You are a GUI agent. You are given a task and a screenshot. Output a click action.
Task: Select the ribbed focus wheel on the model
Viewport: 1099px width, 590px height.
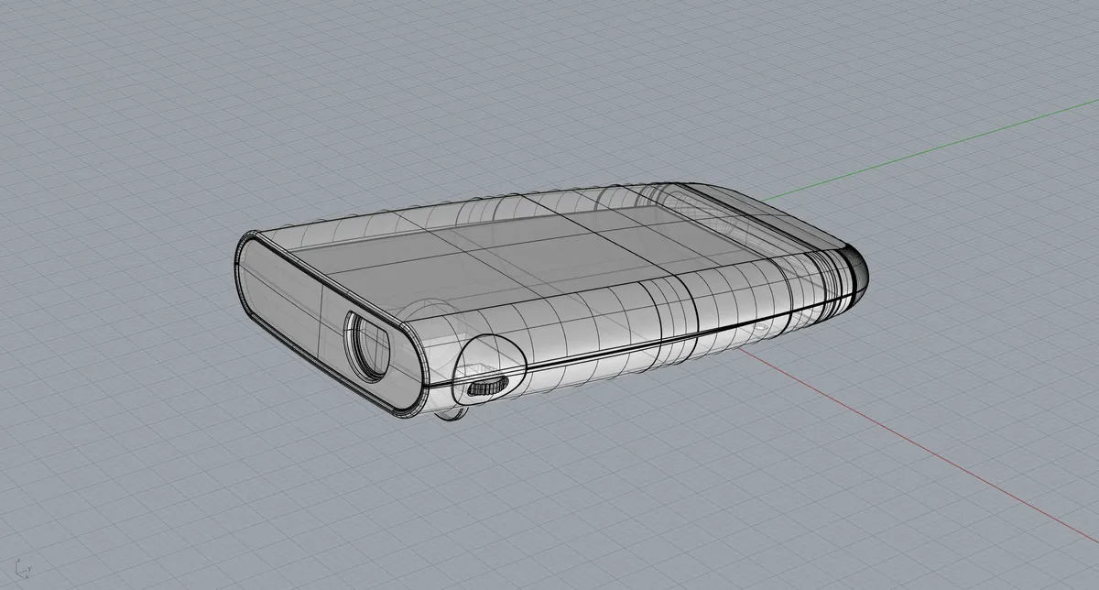tap(486, 388)
